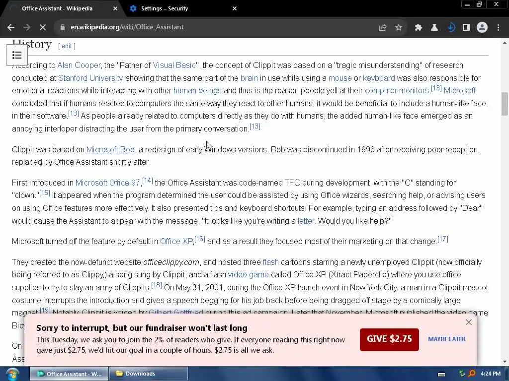Image resolution: width=509 pixels, height=381 pixels.
Task: Stop page loading with X button
Action: [43, 28]
